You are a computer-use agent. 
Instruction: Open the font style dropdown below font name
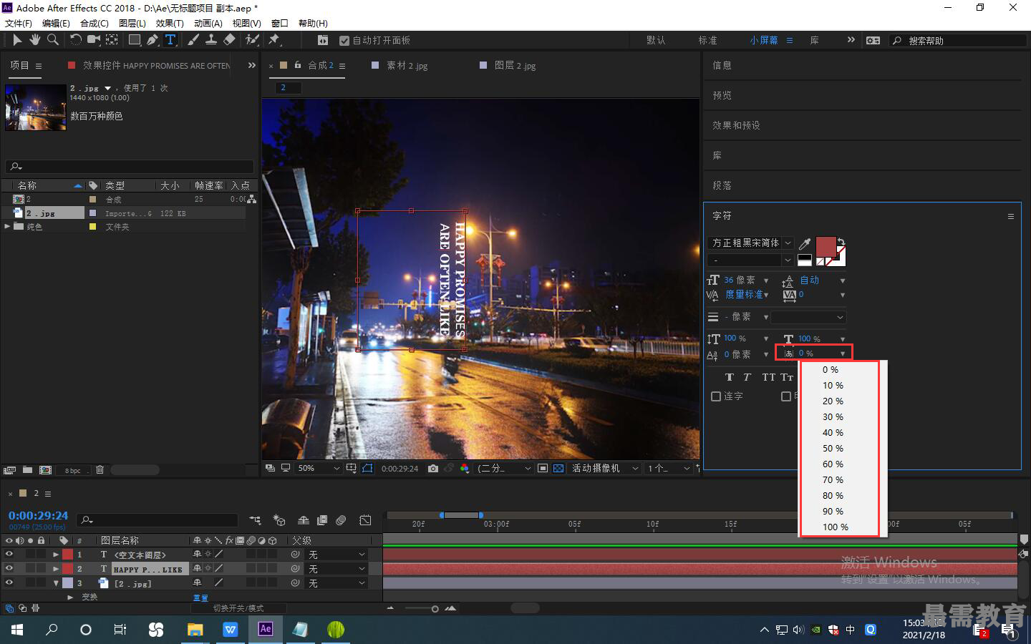pyautogui.click(x=750, y=260)
